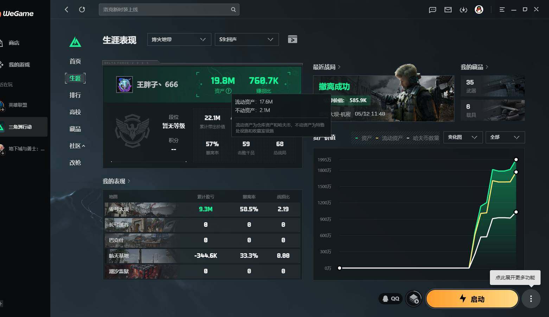Click the top chart endpoint near 1995万
The image size is (549, 317).
click(516, 160)
